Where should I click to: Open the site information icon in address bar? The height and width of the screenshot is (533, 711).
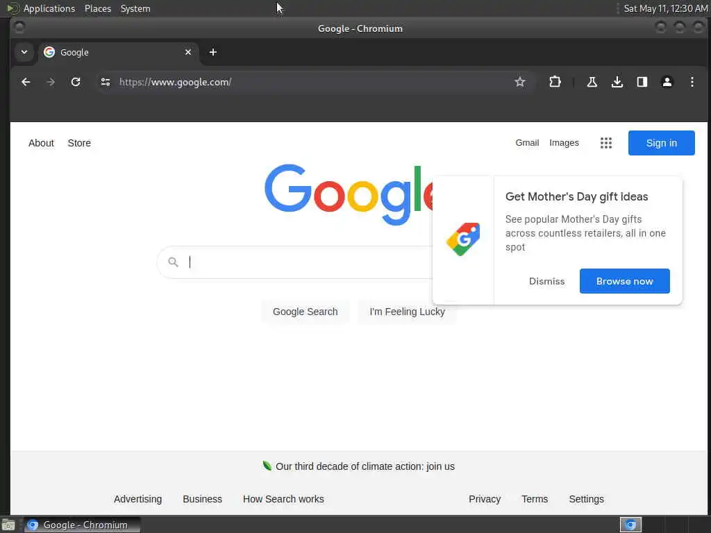pyautogui.click(x=106, y=82)
